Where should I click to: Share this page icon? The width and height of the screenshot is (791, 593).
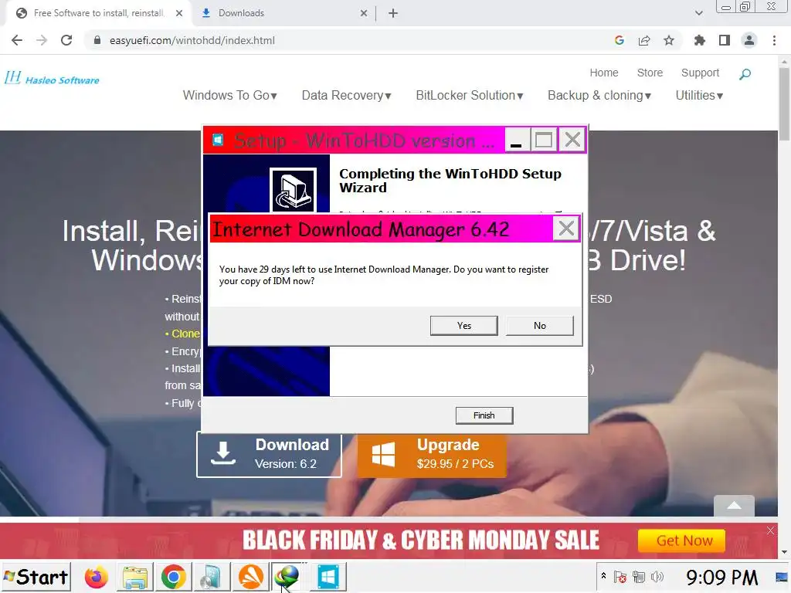tap(644, 40)
